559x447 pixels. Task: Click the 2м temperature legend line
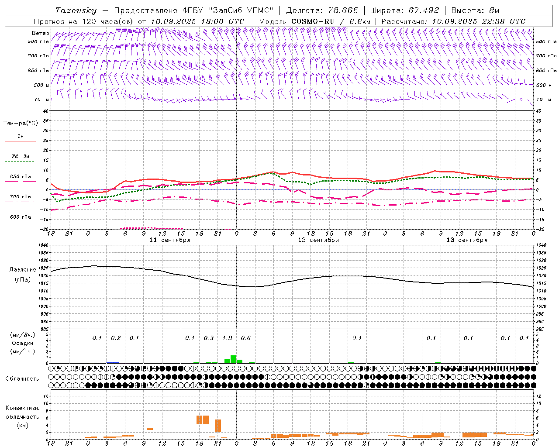point(21,141)
